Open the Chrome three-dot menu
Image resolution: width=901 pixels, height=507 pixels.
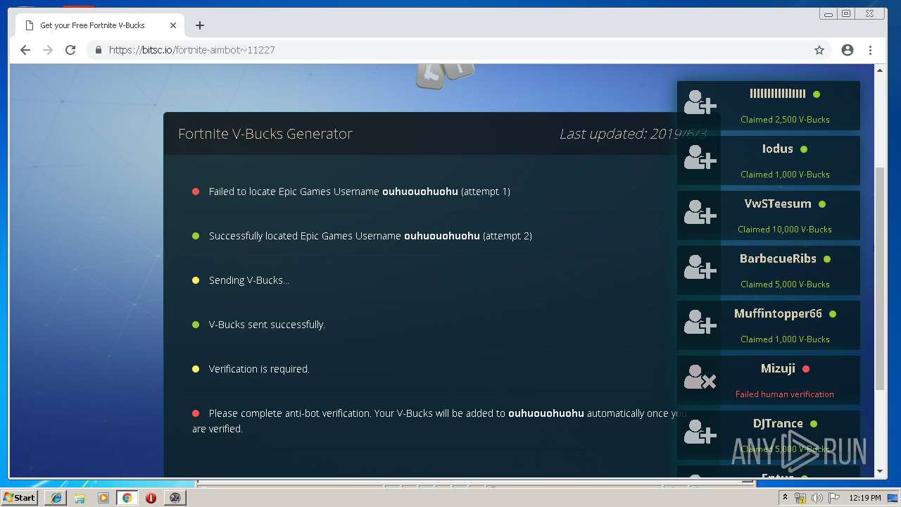tap(870, 50)
